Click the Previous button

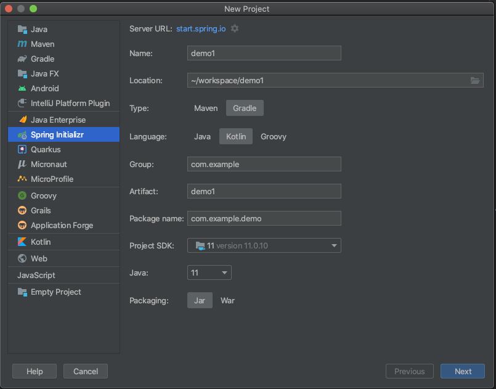(409, 371)
